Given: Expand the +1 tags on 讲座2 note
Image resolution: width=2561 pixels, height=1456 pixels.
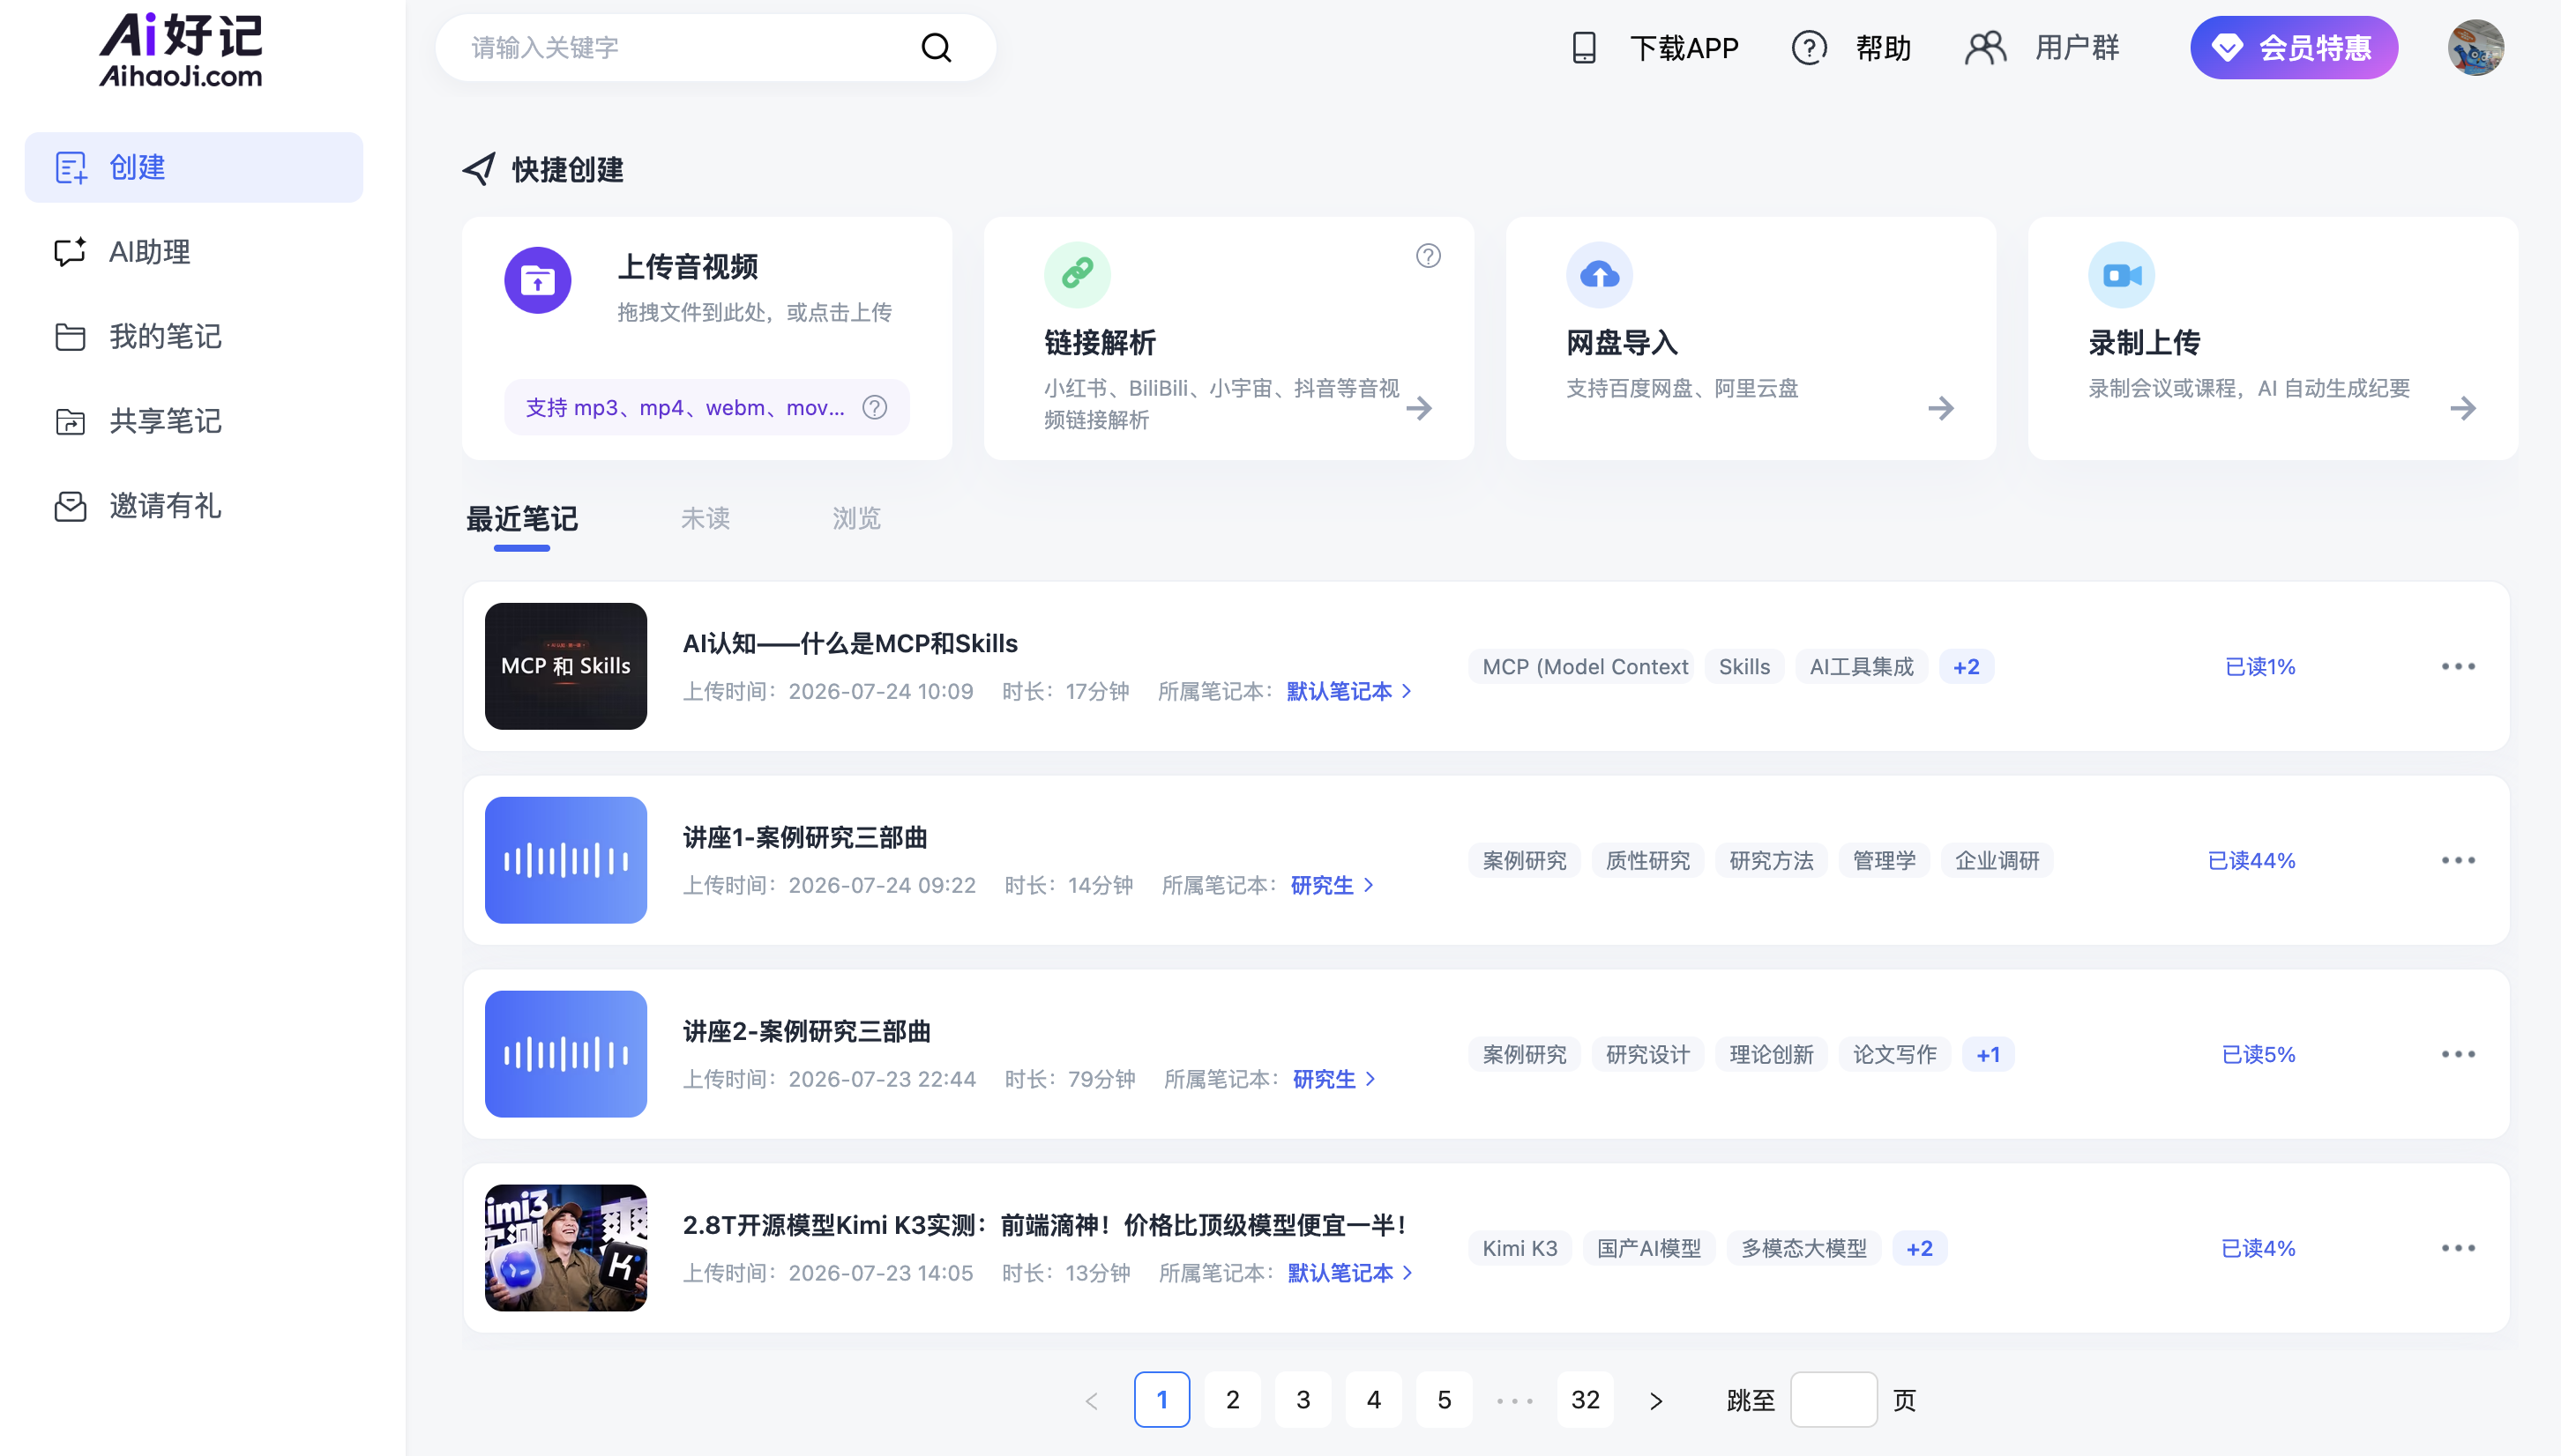Looking at the screenshot, I should pyautogui.click(x=1988, y=1055).
